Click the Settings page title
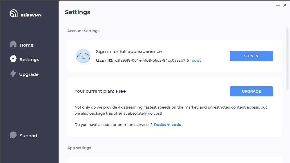Image resolution: width=290 pixels, height=163 pixels. point(77,12)
